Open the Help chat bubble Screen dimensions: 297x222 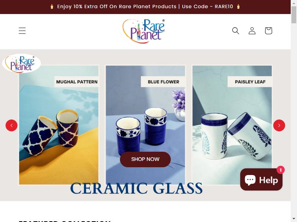[261, 179]
